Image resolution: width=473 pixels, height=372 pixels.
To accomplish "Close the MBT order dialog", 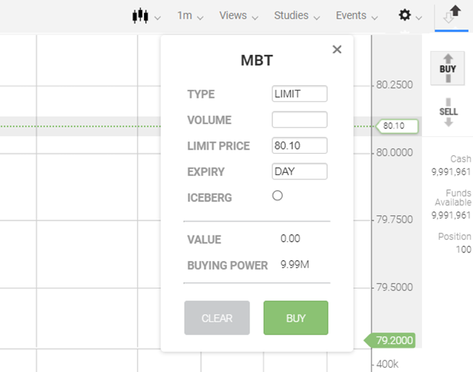I will 337,50.
